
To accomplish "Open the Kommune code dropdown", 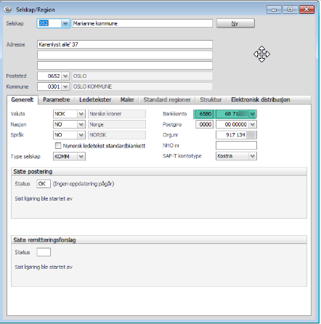I will (65, 86).
